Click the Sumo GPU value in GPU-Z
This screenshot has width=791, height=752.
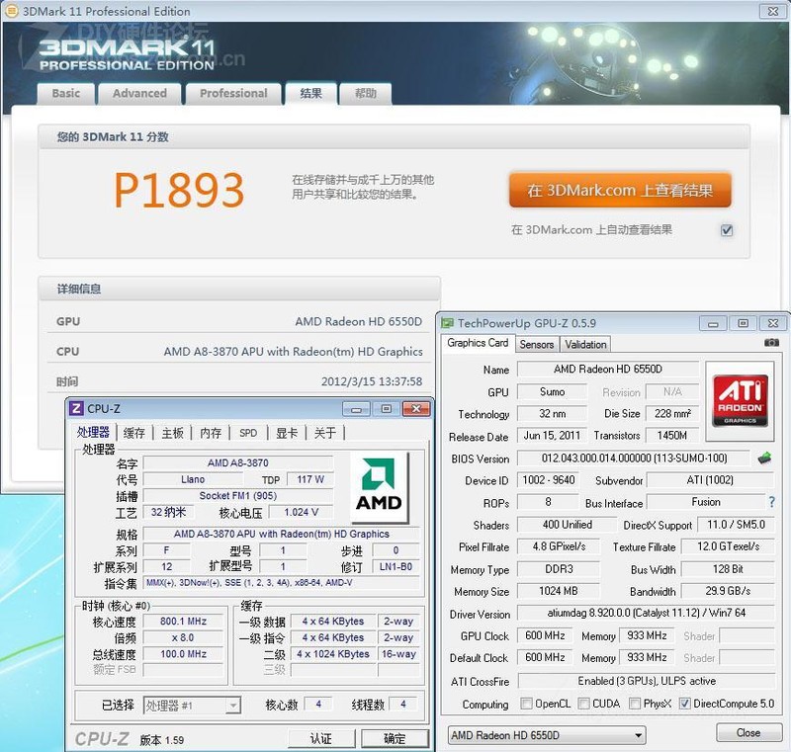click(x=553, y=391)
